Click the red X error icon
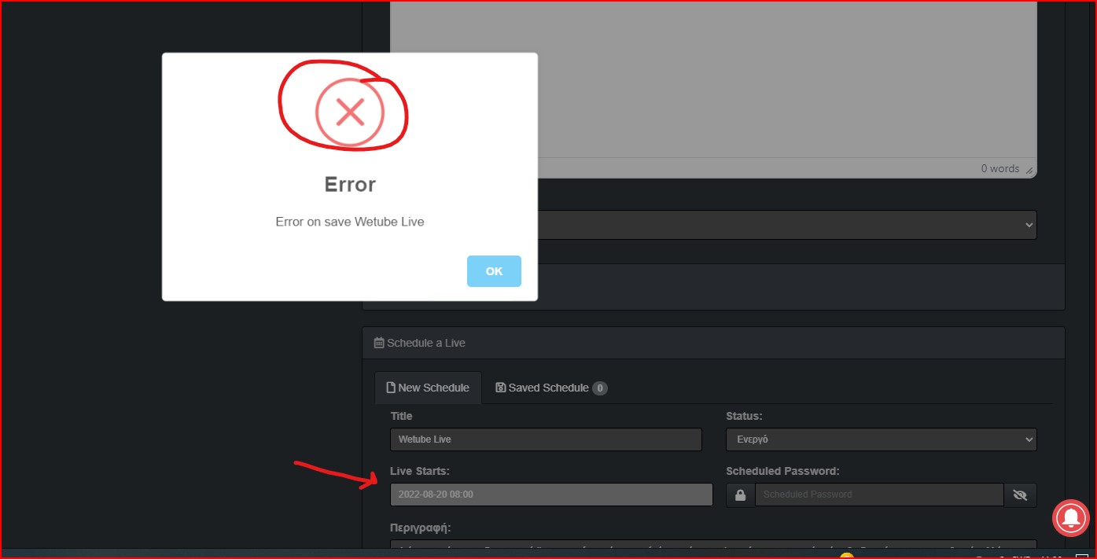 point(350,112)
